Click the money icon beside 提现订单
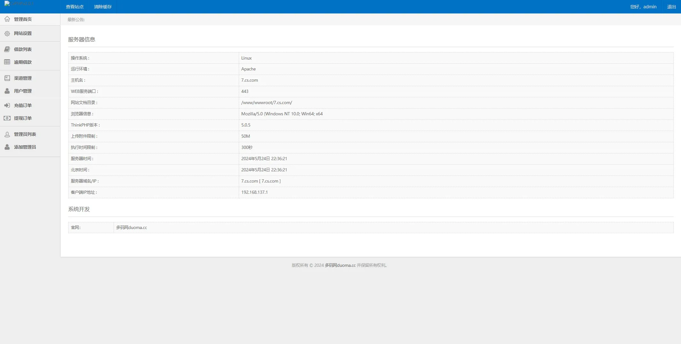 click(7, 118)
